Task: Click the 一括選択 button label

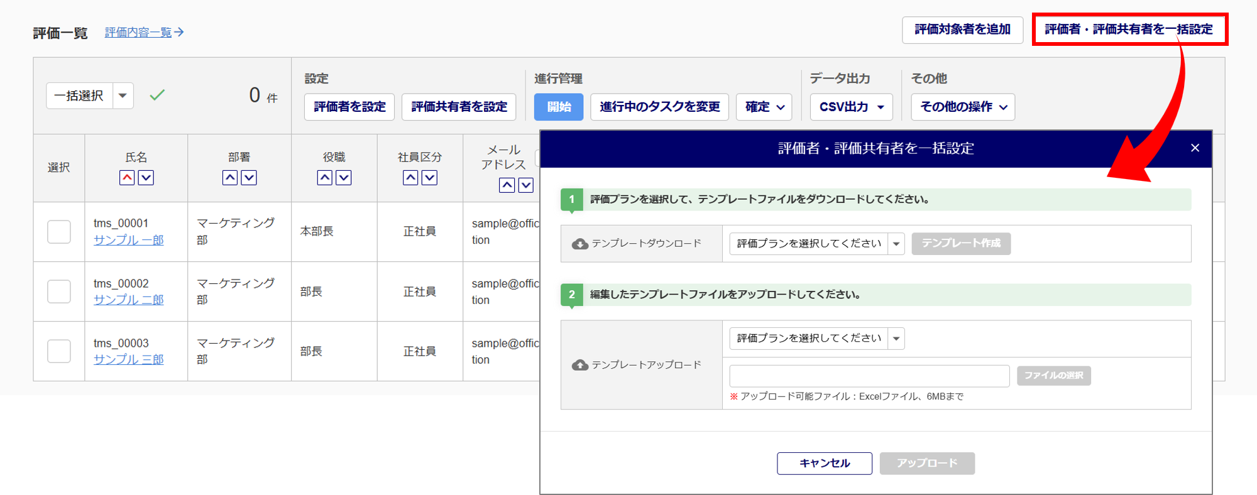Action: (79, 95)
